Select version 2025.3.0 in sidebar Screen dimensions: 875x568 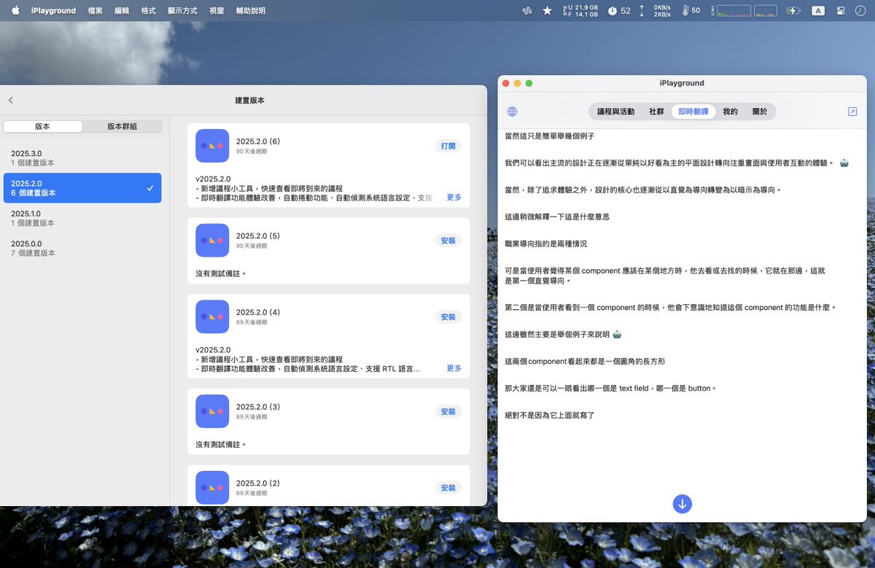pyautogui.click(x=82, y=157)
